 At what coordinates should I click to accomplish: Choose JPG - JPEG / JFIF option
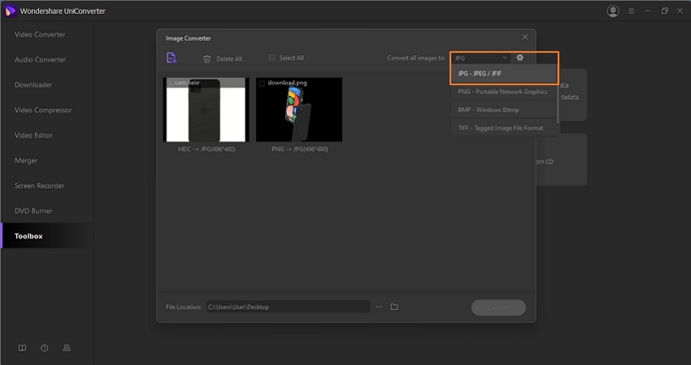[503, 74]
